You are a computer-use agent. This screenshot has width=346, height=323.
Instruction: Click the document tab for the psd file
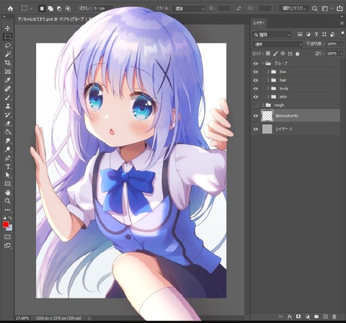point(53,19)
